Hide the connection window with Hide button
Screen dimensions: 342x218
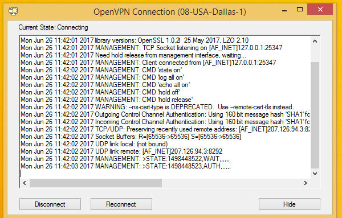tap(290, 204)
